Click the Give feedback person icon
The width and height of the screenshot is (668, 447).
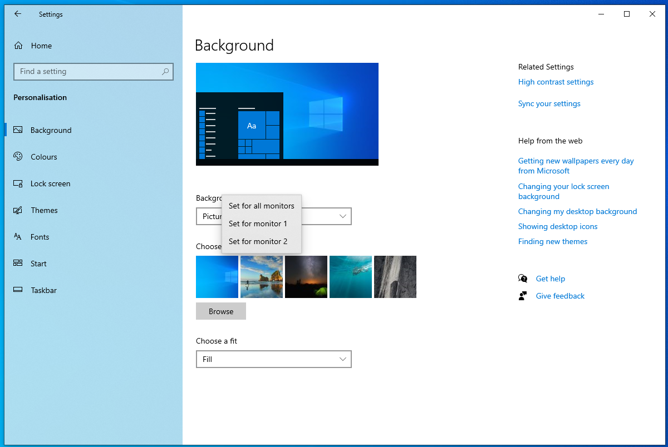[523, 296]
